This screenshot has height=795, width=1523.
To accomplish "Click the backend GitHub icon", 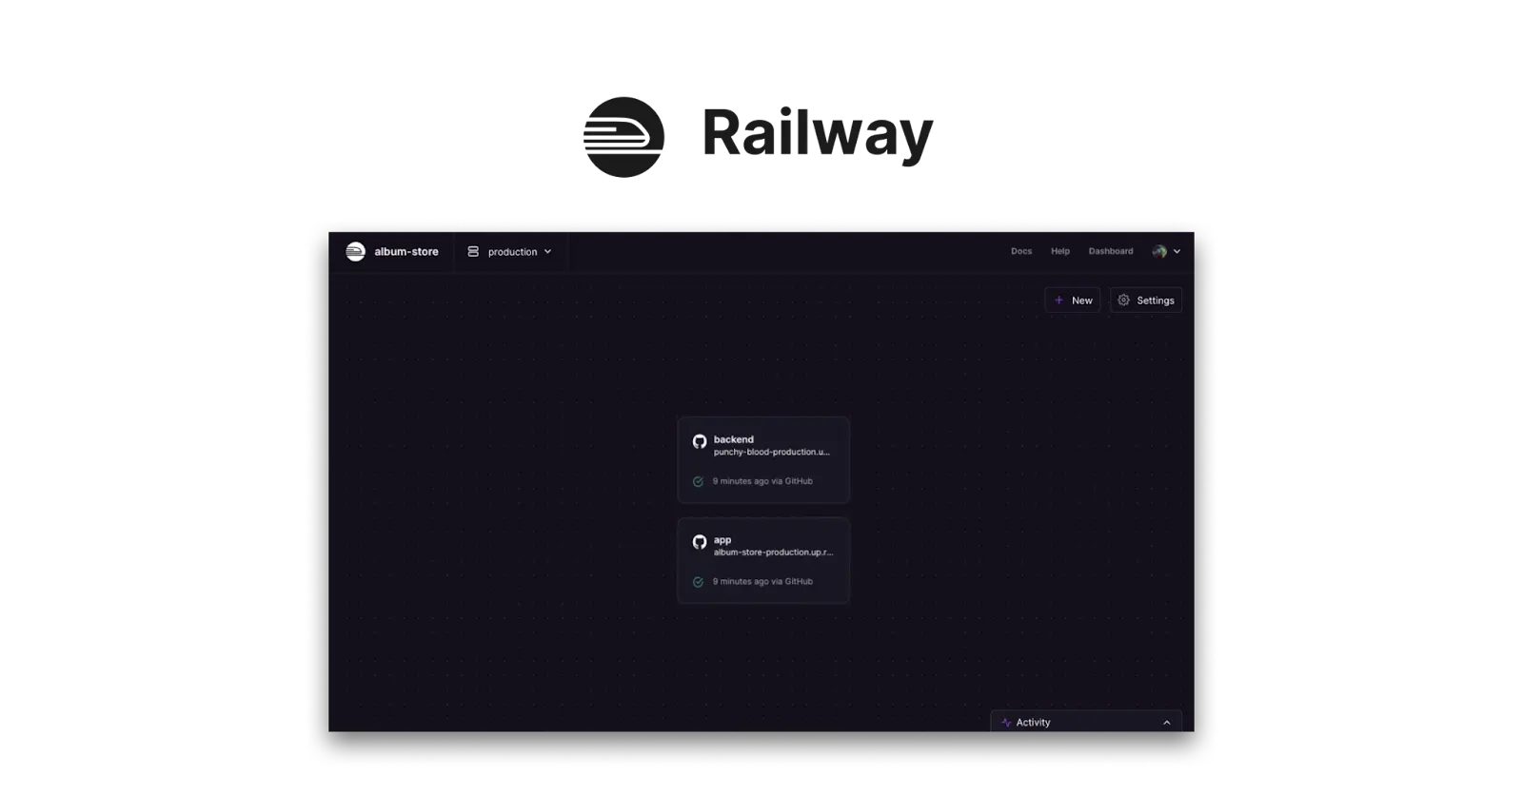I will [700, 441].
